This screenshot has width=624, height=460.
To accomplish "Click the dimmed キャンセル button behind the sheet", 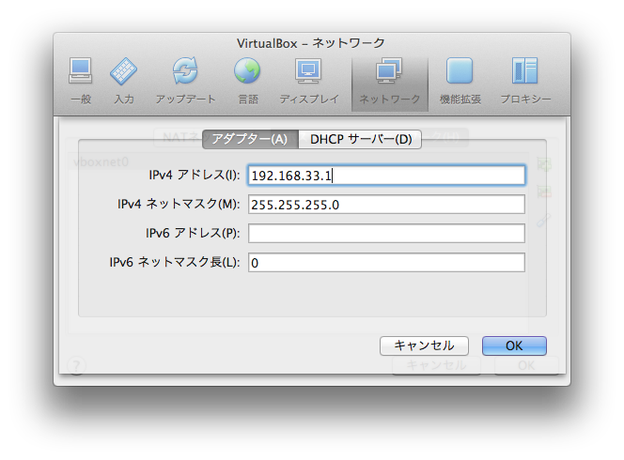I will point(436,365).
